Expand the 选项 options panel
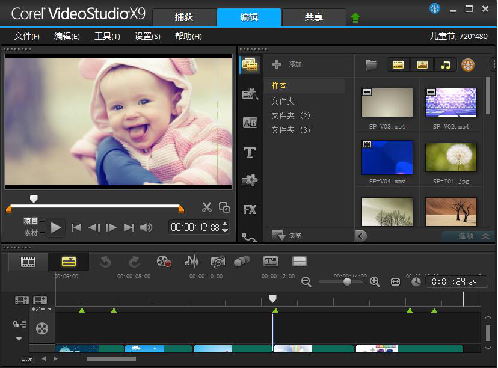 pos(468,236)
